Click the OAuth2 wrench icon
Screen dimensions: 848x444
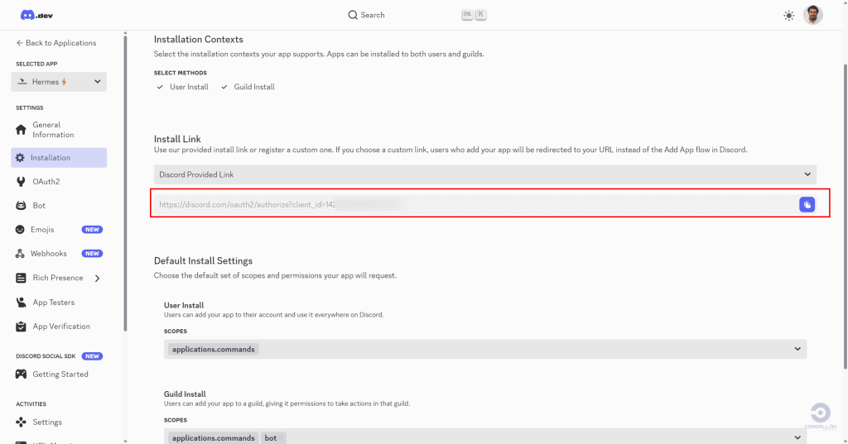tap(22, 181)
